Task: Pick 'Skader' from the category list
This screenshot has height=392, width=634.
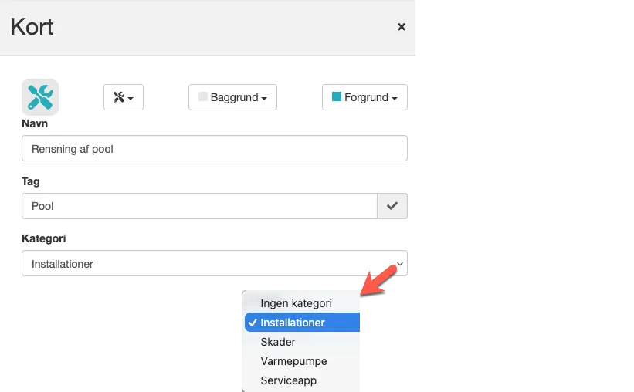Action: (278, 342)
